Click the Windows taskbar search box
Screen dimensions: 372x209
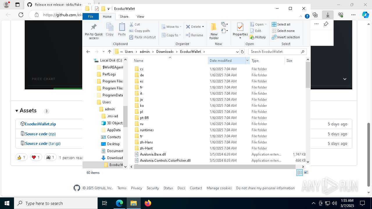56,203
